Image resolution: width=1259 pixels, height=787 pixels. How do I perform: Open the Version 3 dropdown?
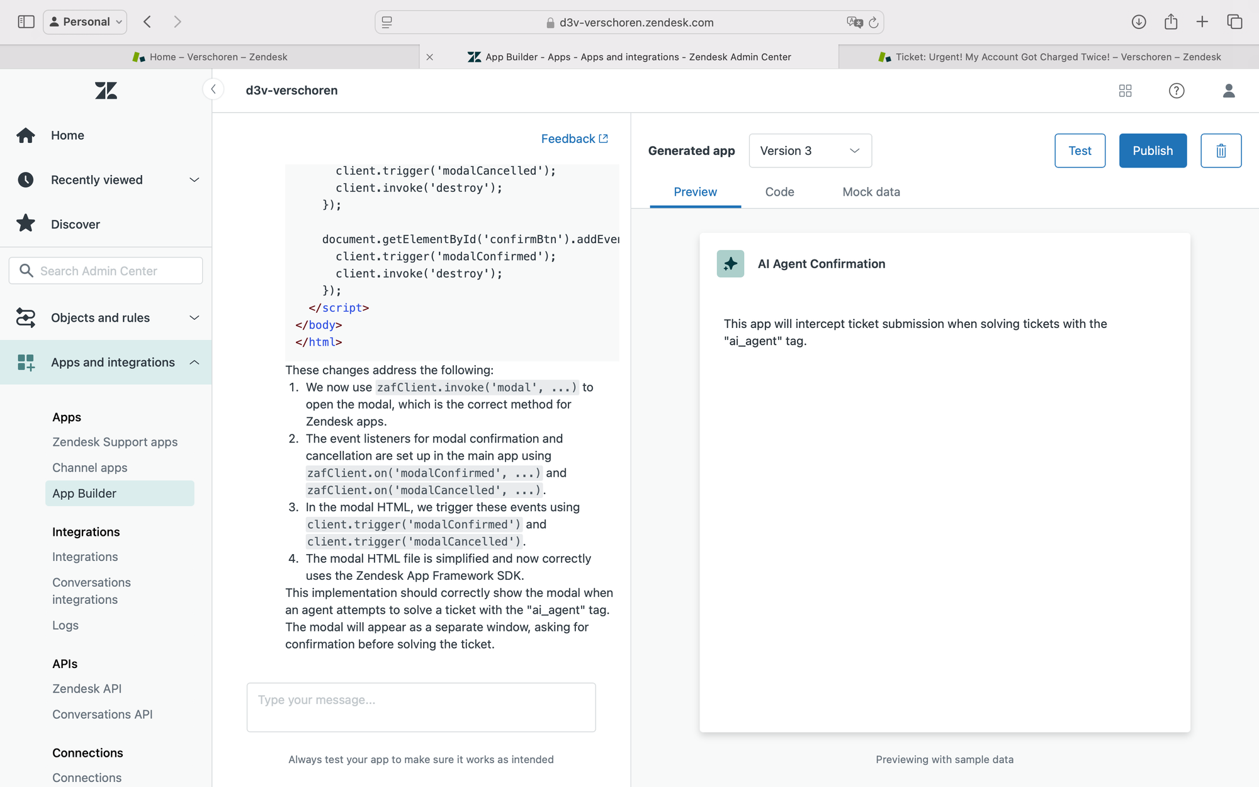point(810,150)
